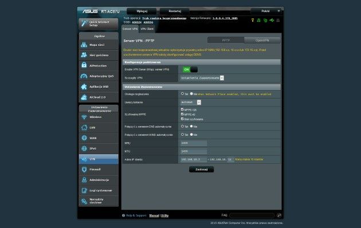The width and height of the screenshot is (361, 228).
Task: Select Tak for automatic WINS server connection
Action: (182, 135)
